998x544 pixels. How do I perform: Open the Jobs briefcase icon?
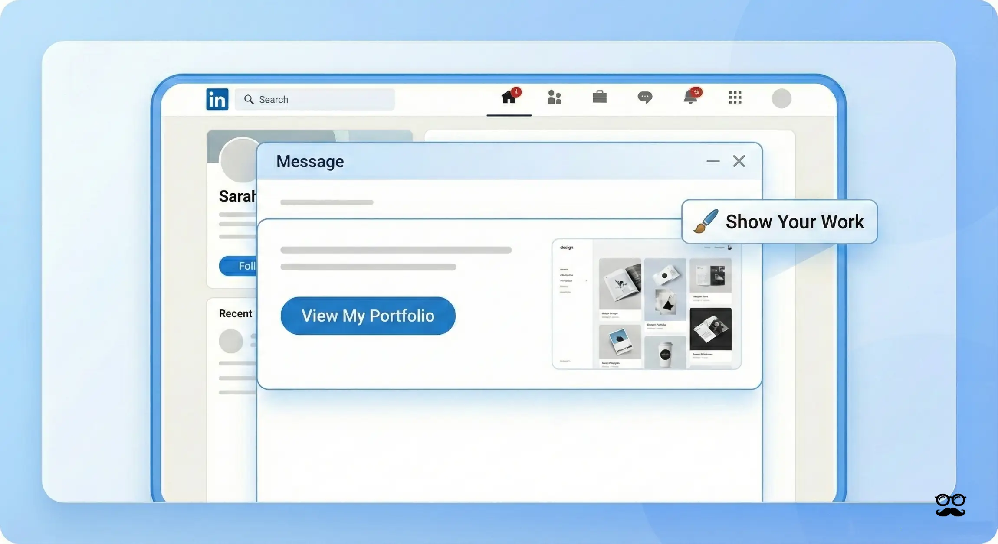599,97
